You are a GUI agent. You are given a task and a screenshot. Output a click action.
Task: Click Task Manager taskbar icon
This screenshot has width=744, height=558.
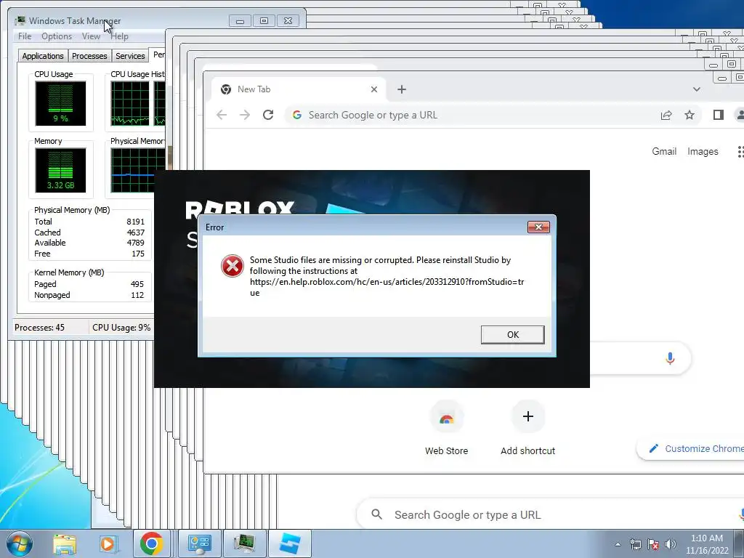point(244,543)
